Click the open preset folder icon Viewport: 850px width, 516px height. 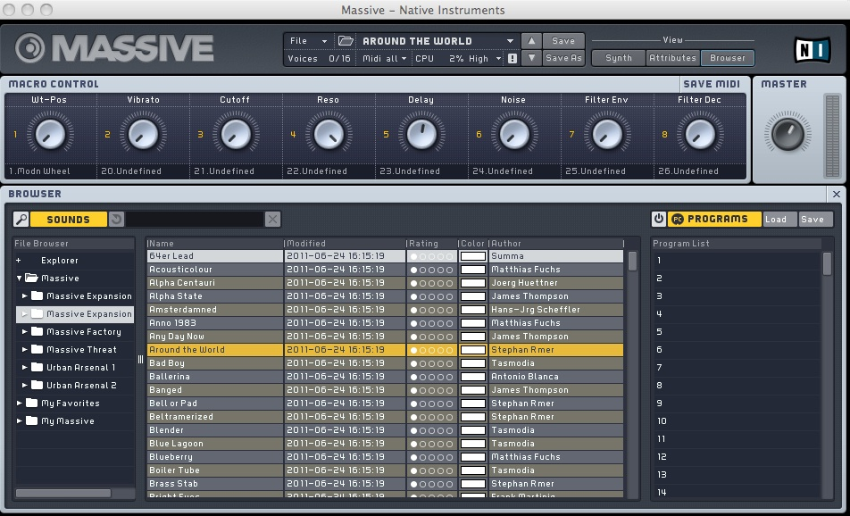[346, 41]
